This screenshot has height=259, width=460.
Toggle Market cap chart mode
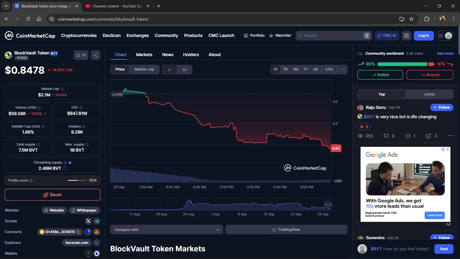coord(144,69)
